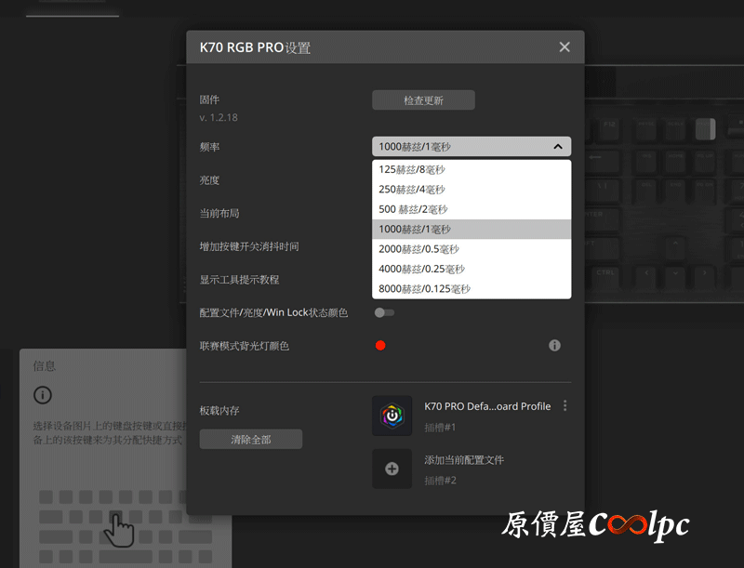The width and height of the screenshot is (744, 568).
Task: Click 添加当前配置文件 label for slot #2
Action: click(464, 460)
